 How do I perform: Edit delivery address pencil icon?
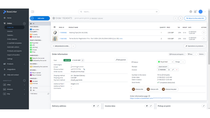click(x=98, y=106)
